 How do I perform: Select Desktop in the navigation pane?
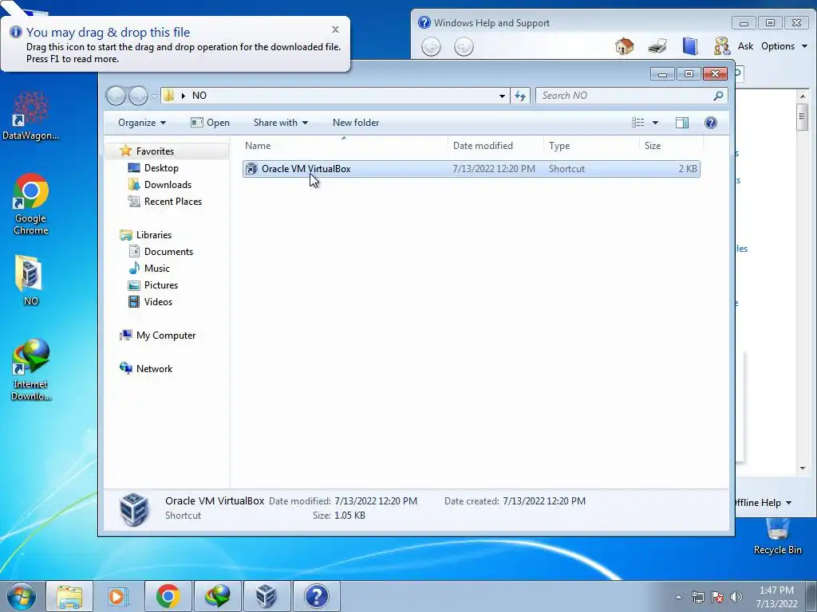(161, 168)
